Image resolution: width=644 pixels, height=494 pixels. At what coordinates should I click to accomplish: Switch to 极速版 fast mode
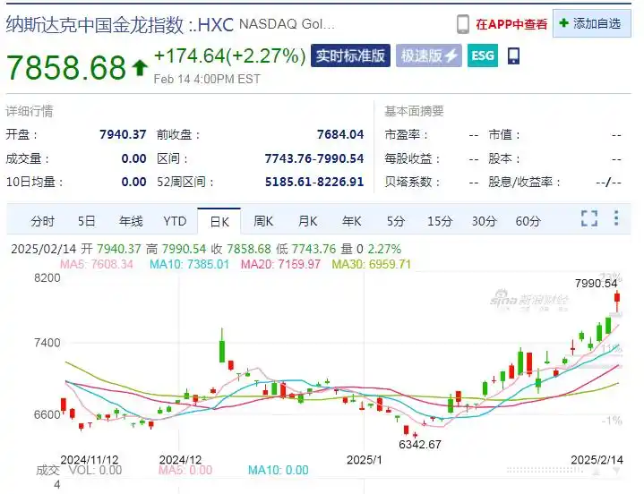(x=429, y=56)
